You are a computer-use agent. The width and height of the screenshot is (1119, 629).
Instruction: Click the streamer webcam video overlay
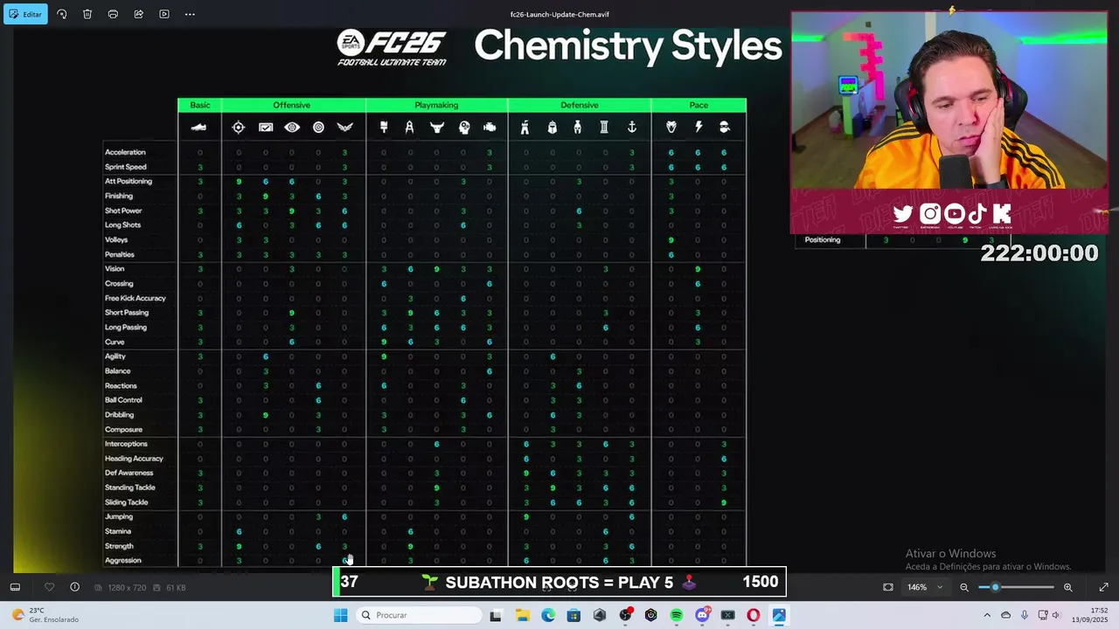click(949, 100)
